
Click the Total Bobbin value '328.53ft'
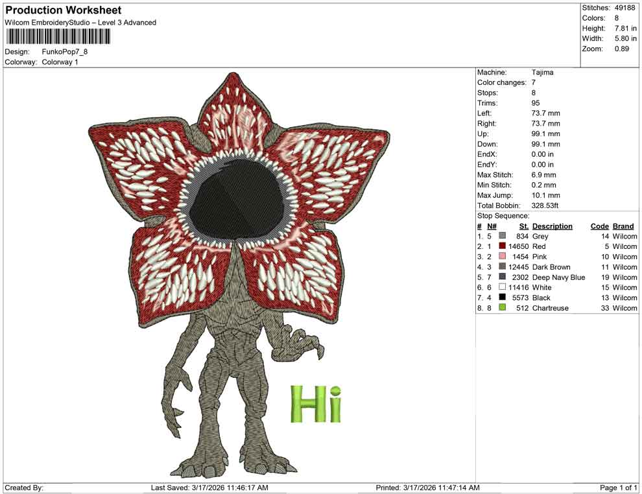545,206
